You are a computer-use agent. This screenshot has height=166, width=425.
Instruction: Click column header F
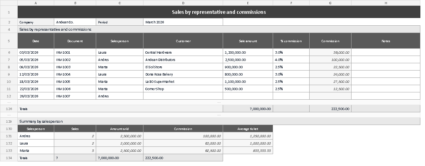[291, 3]
